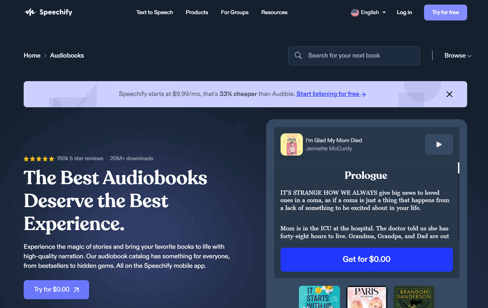Click the I'm Glad My Mom Died title

coord(334,140)
